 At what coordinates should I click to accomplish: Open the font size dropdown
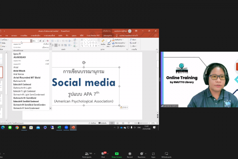[38, 41]
